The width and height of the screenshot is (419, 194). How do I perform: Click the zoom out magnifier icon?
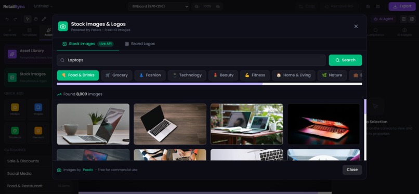(x=197, y=6)
